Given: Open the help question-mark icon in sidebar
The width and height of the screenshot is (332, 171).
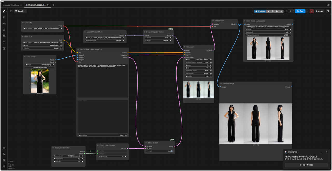Looking at the screenshot, I should (x=4, y=148).
